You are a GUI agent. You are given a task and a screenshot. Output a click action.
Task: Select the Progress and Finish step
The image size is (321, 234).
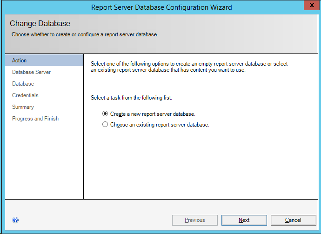tap(35, 119)
